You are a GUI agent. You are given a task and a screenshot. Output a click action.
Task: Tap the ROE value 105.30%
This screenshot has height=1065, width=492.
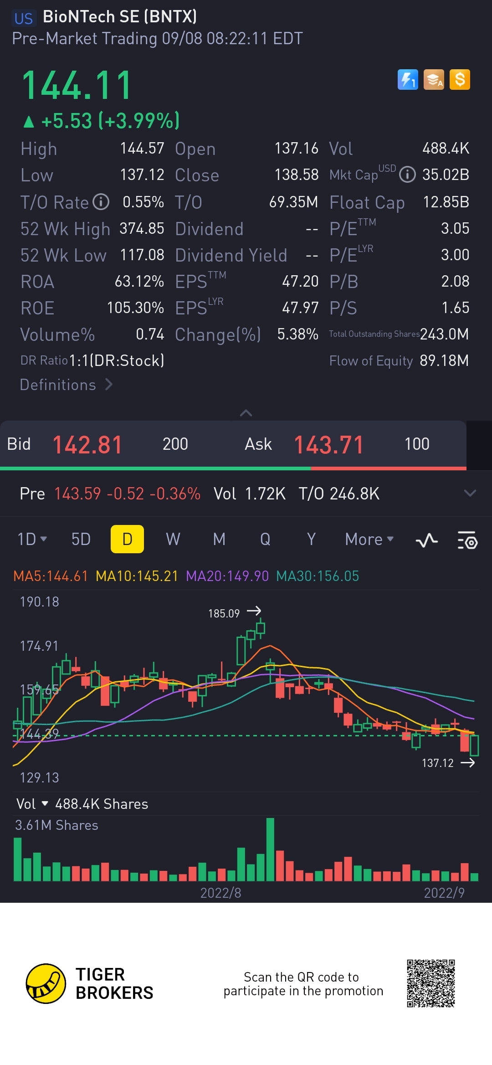coord(135,308)
